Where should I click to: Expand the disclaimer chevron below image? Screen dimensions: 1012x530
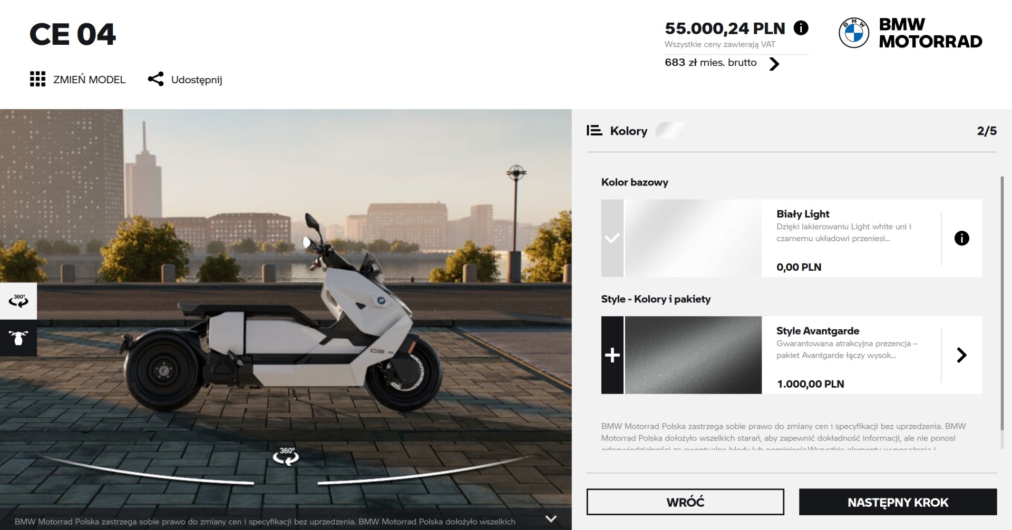[551, 519]
